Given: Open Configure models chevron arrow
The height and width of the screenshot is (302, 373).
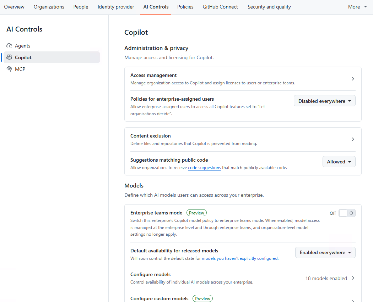Looking at the screenshot, I should [353, 278].
